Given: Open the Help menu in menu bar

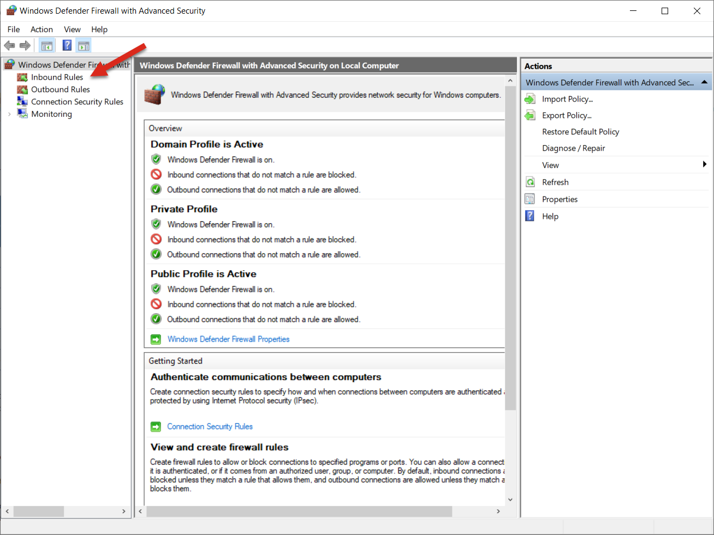Looking at the screenshot, I should (99, 29).
